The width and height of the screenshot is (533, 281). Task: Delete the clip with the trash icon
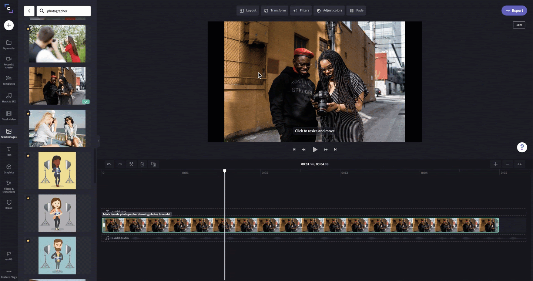pos(142,164)
